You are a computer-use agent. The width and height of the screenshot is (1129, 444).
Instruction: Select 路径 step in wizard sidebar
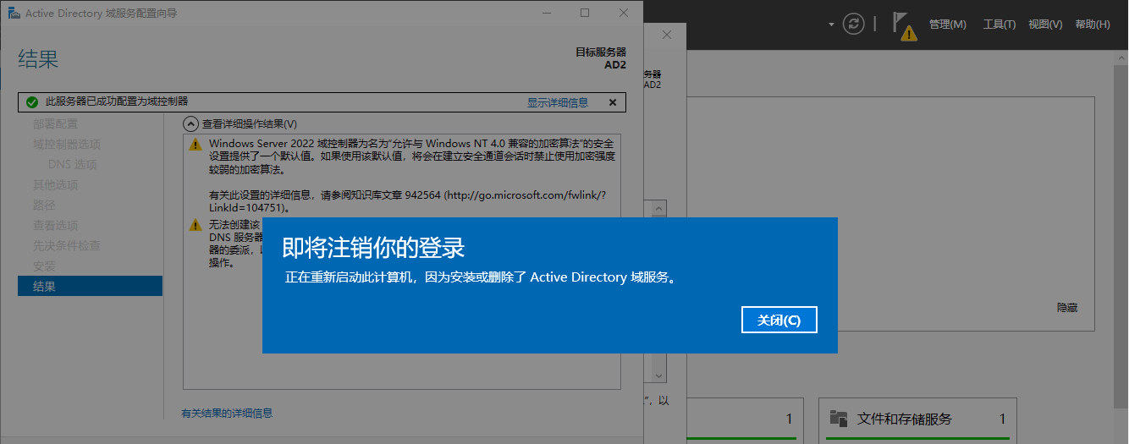(x=44, y=205)
